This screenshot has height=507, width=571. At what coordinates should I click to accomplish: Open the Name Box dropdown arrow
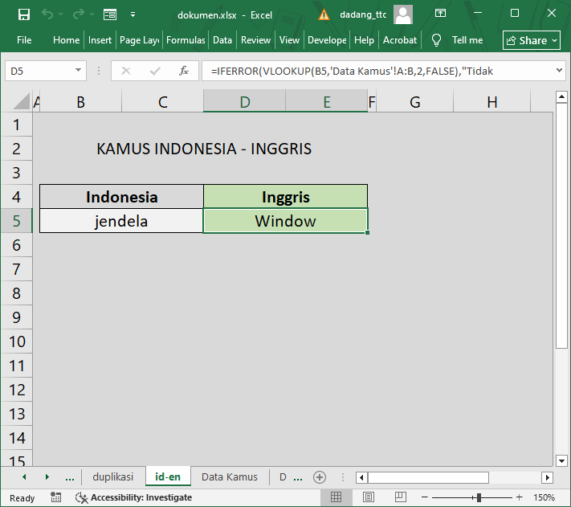[78, 70]
